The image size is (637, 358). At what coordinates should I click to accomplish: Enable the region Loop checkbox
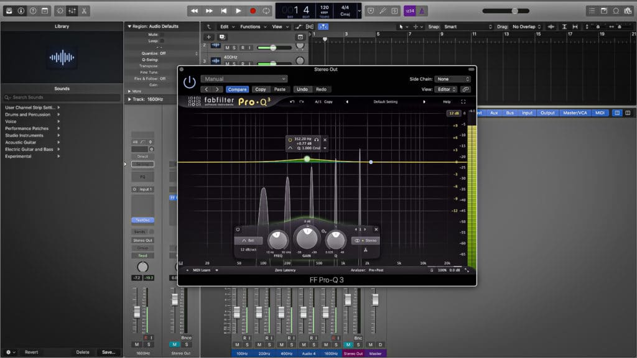coord(162,40)
